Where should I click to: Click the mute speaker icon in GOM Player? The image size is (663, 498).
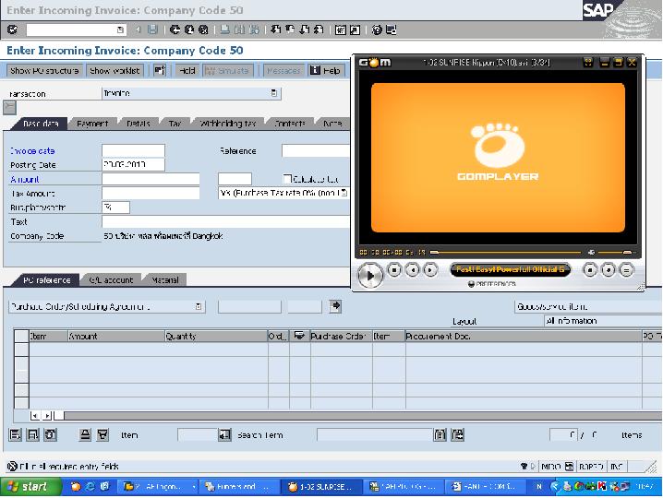[591, 252]
